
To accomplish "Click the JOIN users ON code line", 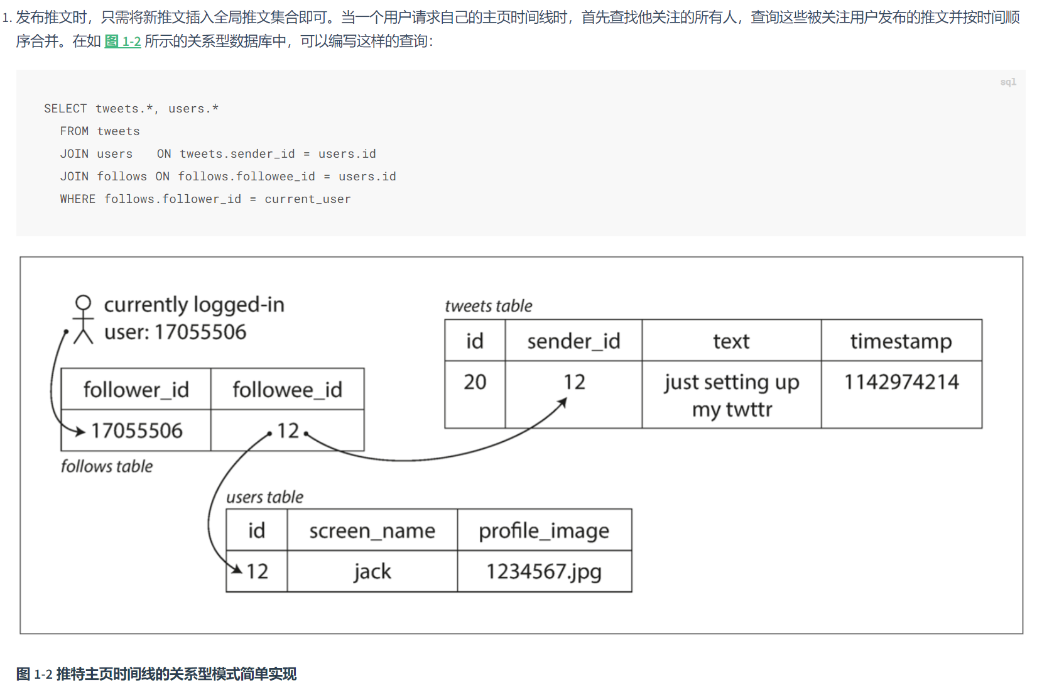I will [217, 154].
